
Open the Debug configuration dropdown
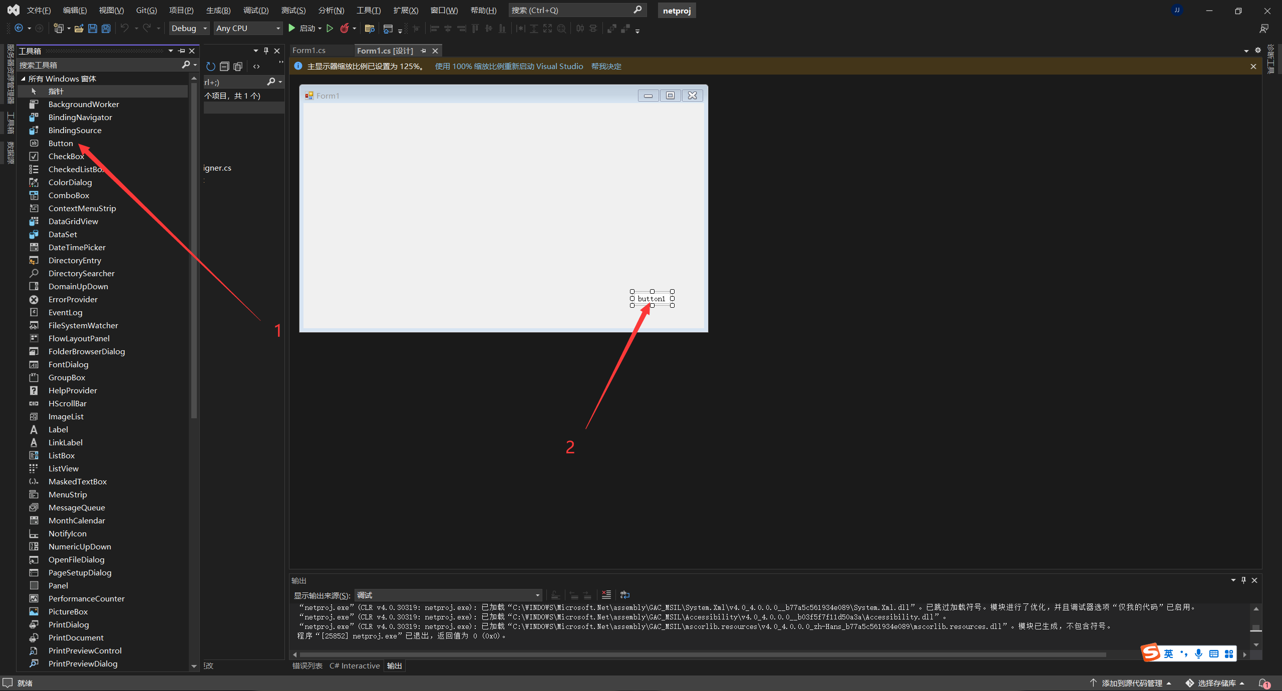pyautogui.click(x=189, y=29)
